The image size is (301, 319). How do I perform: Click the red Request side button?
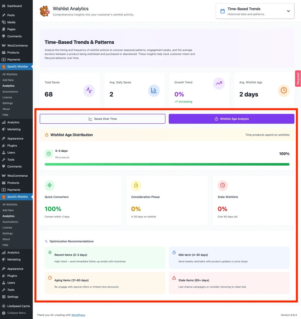coord(298,79)
